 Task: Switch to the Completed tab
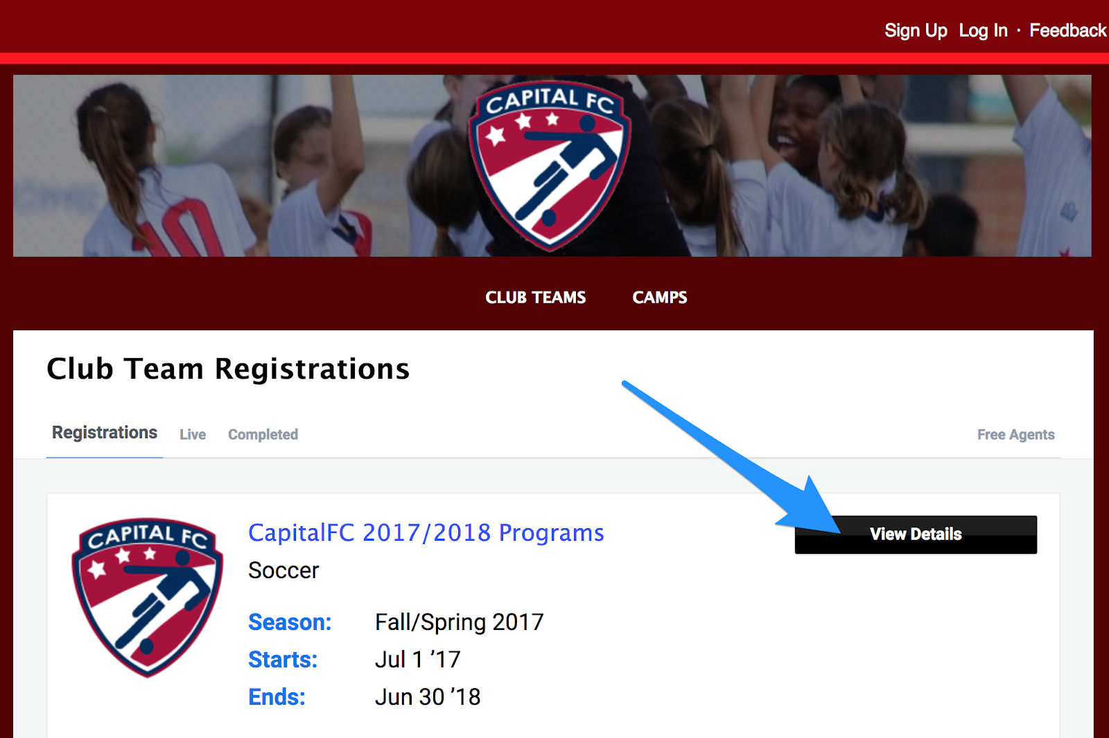[x=263, y=435]
